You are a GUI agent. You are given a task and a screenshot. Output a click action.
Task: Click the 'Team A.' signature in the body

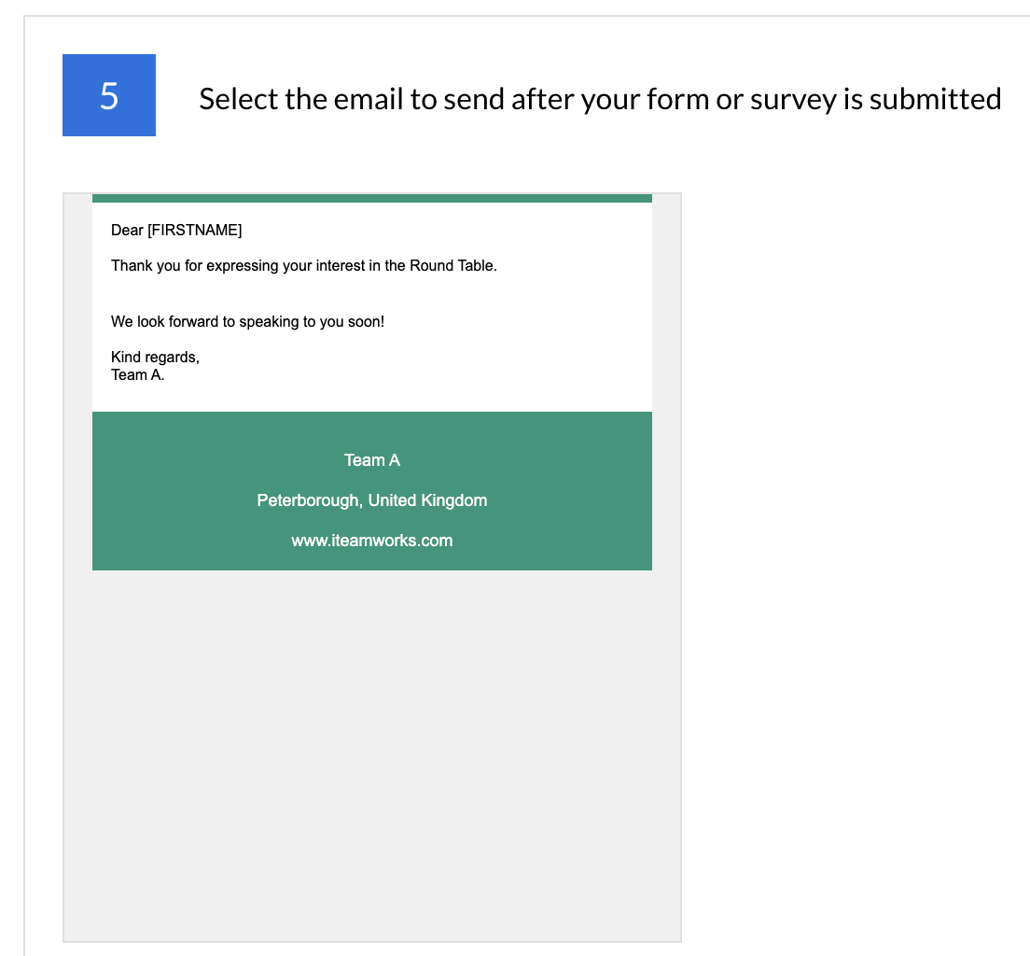(137, 374)
